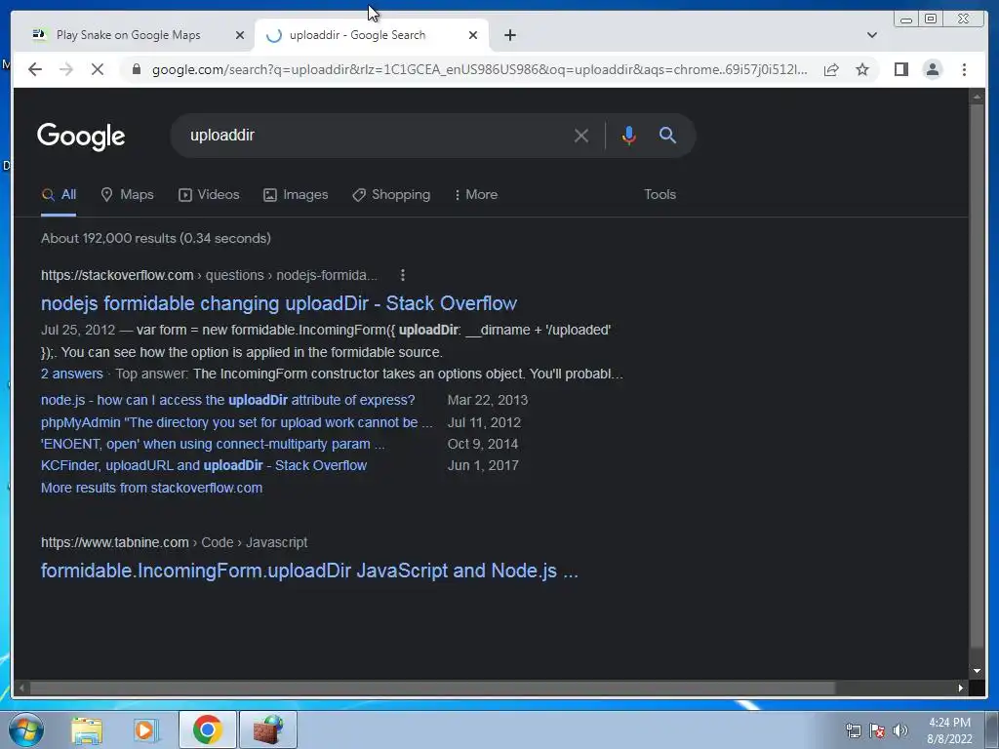
Task: Click the share page icon in the address bar
Action: pos(831,69)
